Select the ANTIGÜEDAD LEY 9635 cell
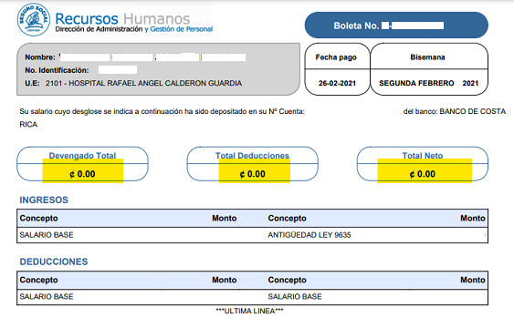Viewport: 514px width, 328px height. (309, 235)
